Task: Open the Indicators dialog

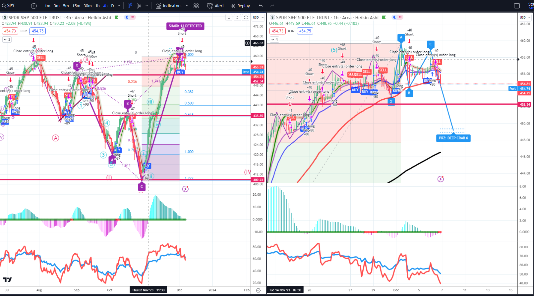Action: tap(169, 6)
